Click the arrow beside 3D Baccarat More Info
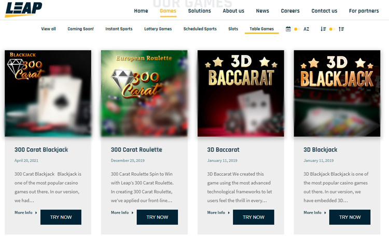The image size is (389, 236). click(x=229, y=213)
